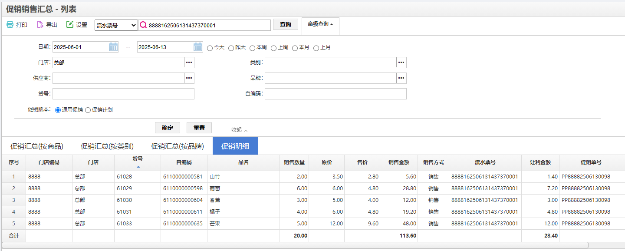The height and width of the screenshot is (251, 625).
Task: Click item number 61033 cell
Action: (x=138, y=224)
